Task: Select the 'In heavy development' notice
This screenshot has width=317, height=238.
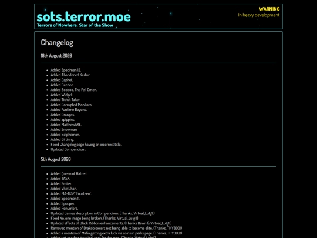Action: point(259,15)
